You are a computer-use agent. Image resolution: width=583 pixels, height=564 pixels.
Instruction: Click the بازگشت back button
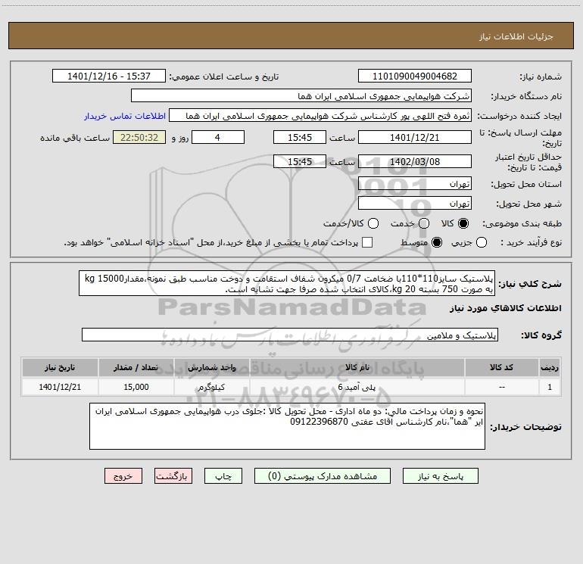(173, 476)
